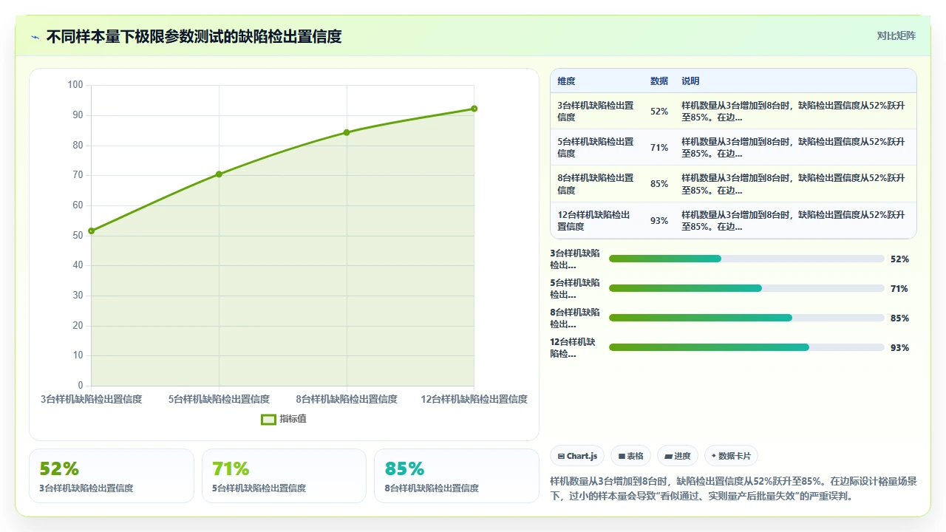Screen dimensions: 946x532
Task: Click the 进度 tag
Action: coord(678,456)
